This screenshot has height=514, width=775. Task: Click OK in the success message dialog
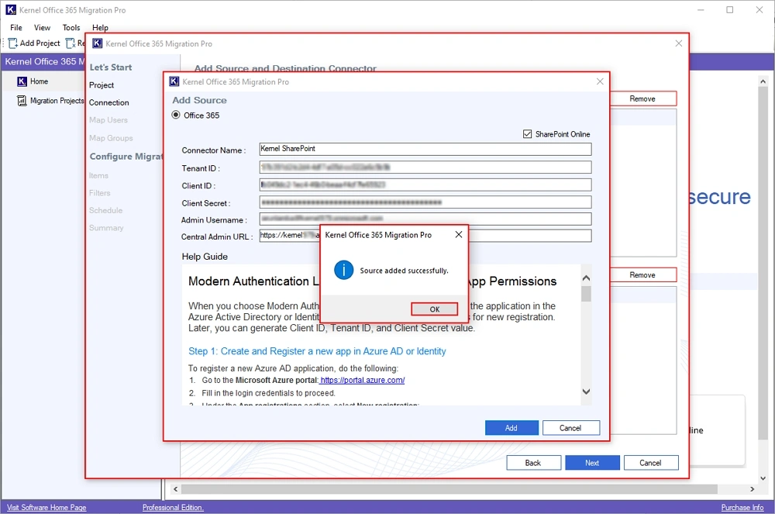point(434,309)
